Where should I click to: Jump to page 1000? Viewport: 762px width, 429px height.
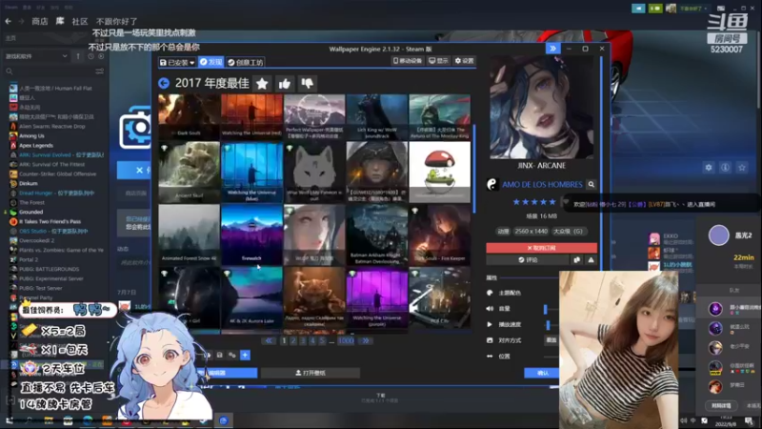coord(346,341)
